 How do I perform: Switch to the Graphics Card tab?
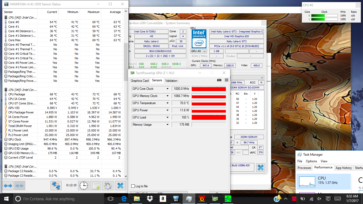point(140,80)
